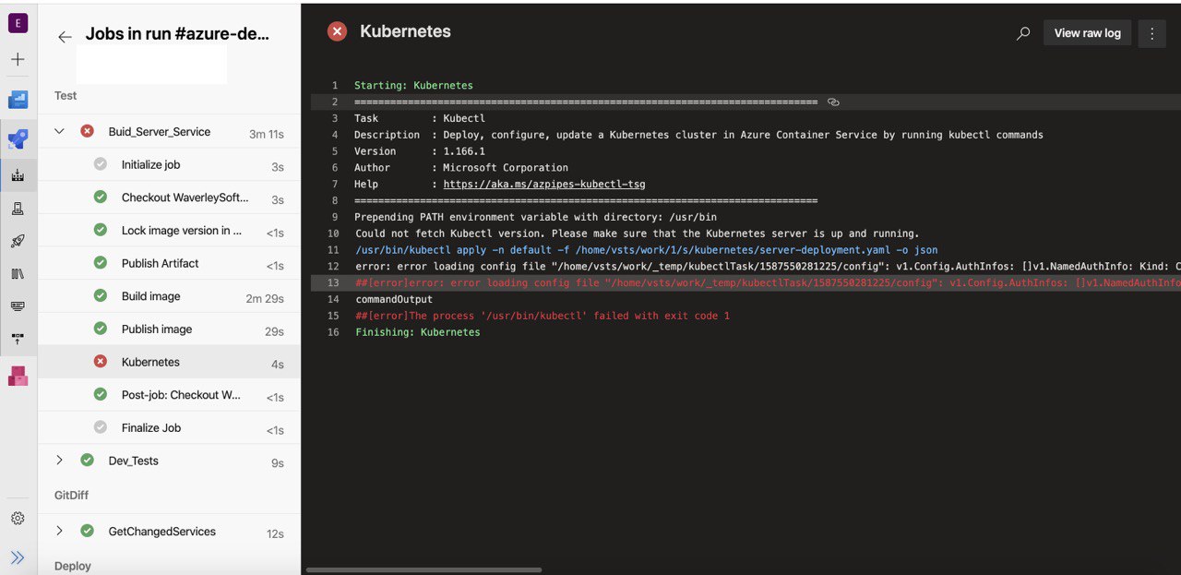Click the kubectl apply command on line 11
This screenshot has width=1181, height=575.
pos(646,250)
